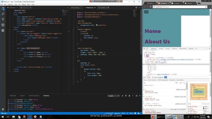Open the Chrome menu with three dots

pos(210,7)
